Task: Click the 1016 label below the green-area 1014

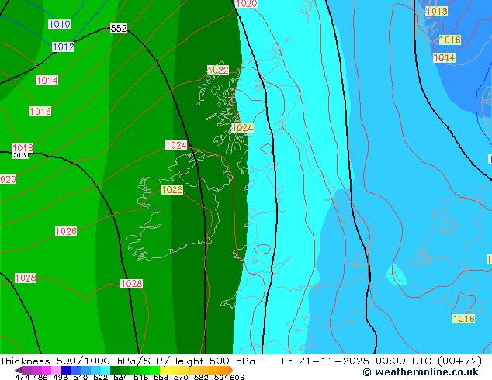Action: pos(40,112)
